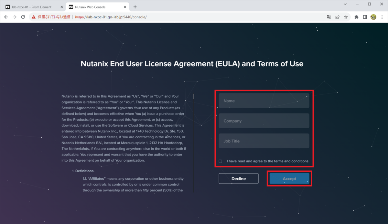Click the Name input field

pos(264,101)
